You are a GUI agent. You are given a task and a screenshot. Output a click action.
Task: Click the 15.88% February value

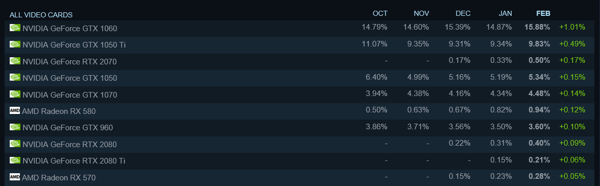(537, 27)
